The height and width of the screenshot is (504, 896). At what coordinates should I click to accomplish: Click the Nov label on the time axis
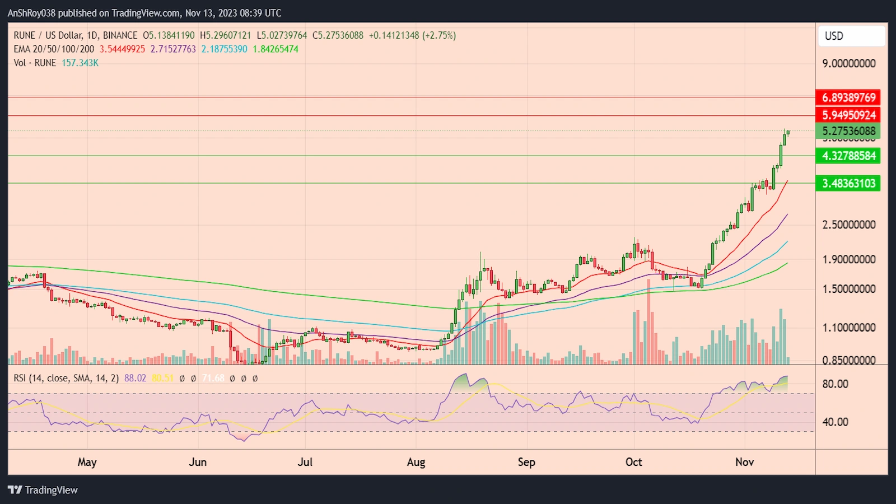[745, 462]
